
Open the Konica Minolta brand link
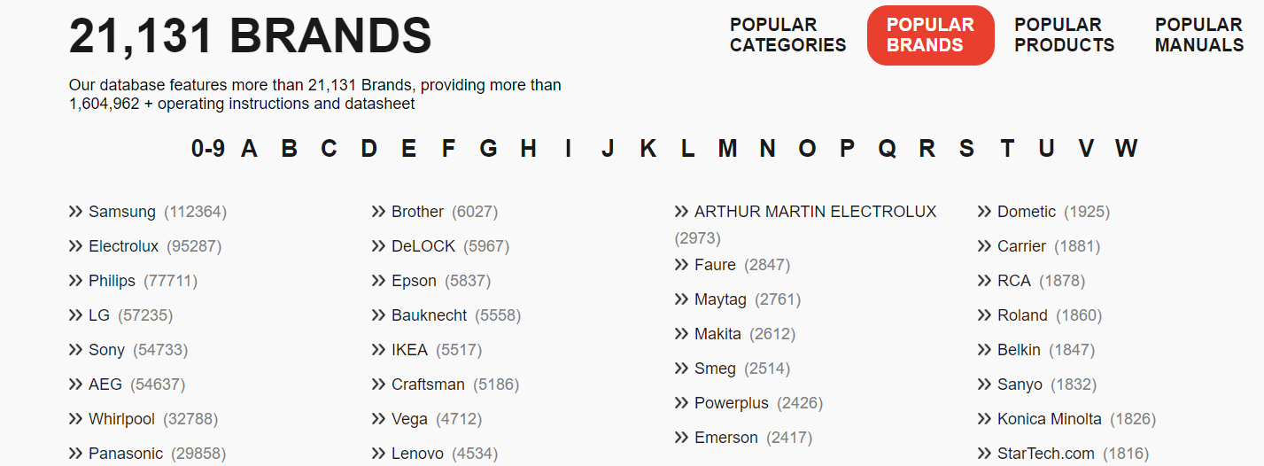click(1049, 419)
